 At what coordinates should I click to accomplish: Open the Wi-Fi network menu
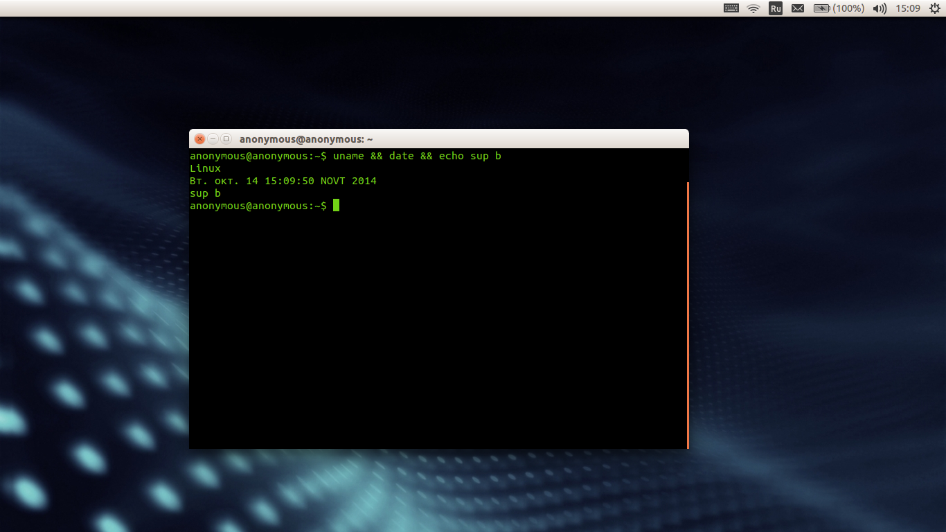(753, 8)
